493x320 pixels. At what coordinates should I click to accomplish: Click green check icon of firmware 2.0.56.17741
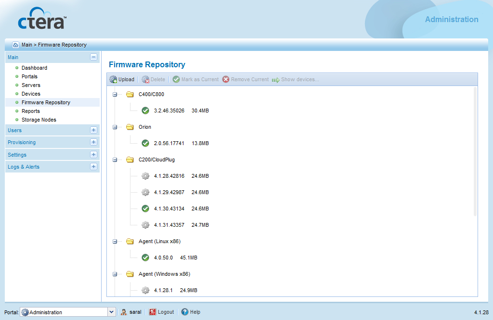pyautogui.click(x=145, y=143)
